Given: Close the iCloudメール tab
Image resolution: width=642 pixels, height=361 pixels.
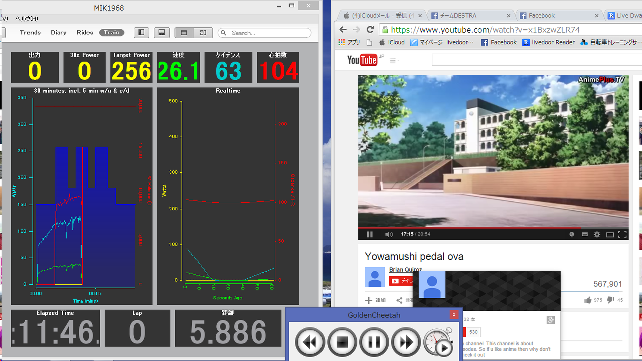Looking at the screenshot, I should (x=419, y=16).
